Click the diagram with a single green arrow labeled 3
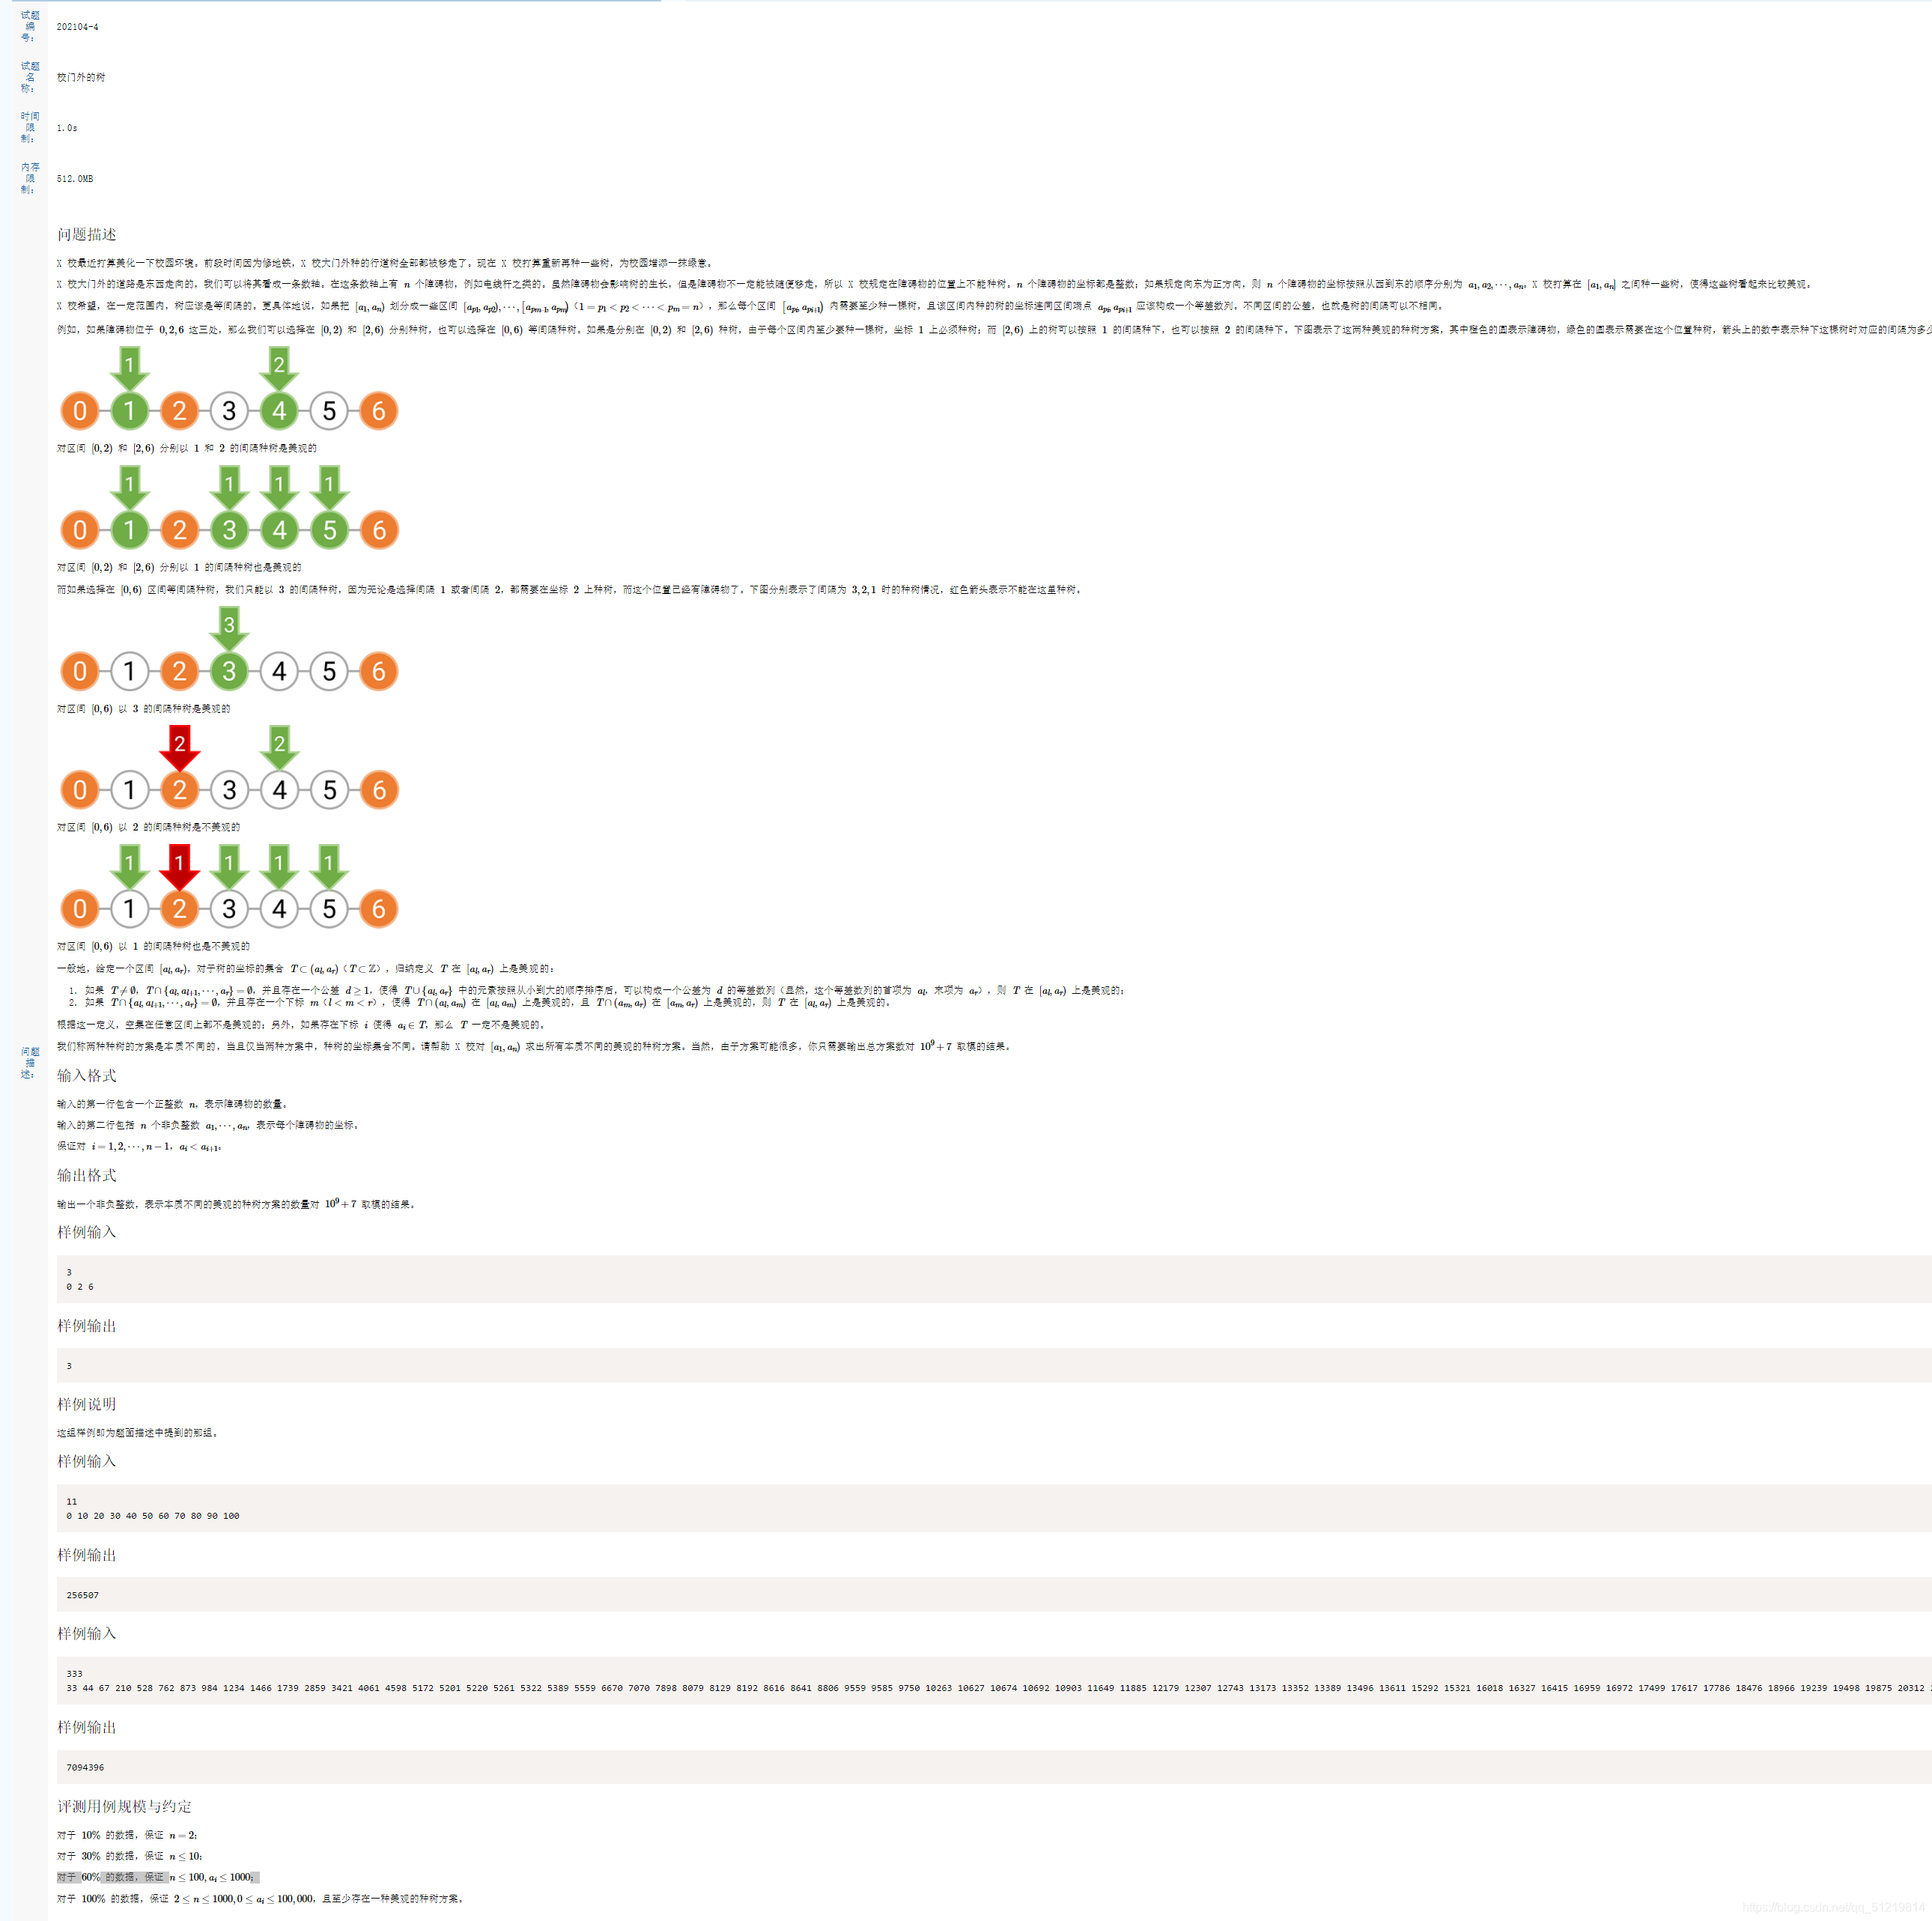The image size is (1932, 1921). point(229,649)
